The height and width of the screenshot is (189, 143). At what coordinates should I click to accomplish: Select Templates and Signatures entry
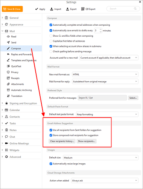(21, 60)
